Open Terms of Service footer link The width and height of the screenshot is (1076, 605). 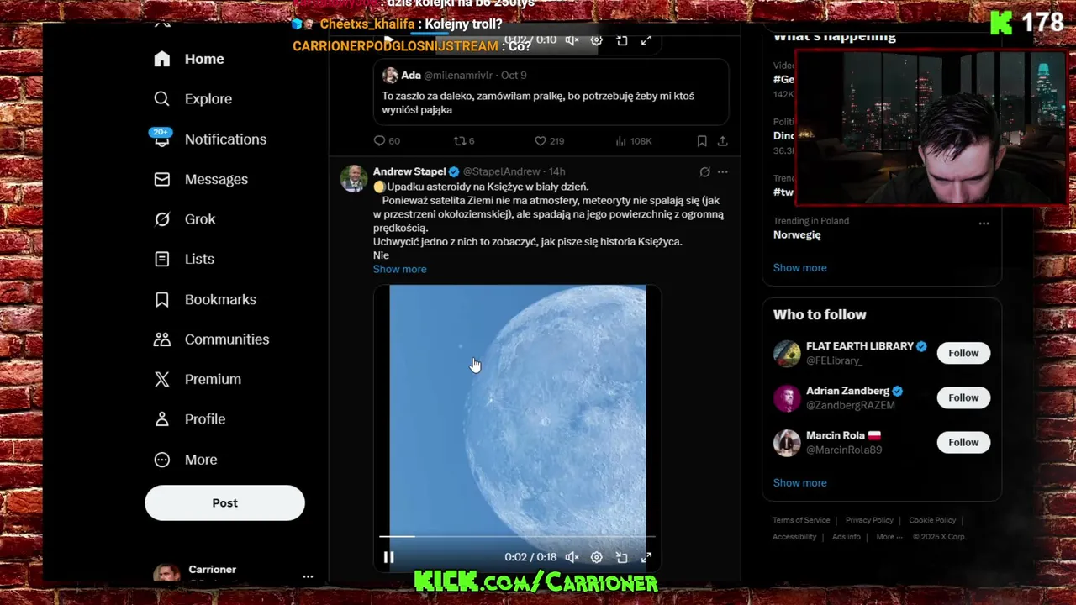coord(801,520)
